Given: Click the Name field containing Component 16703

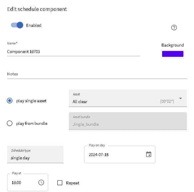Looking at the screenshot, I should point(73,52).
